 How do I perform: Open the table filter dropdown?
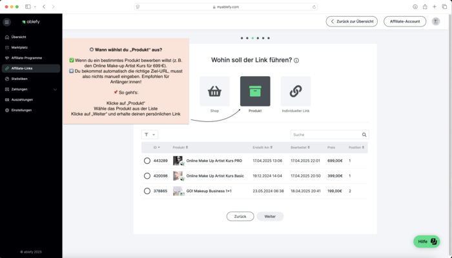pos(149,135)
